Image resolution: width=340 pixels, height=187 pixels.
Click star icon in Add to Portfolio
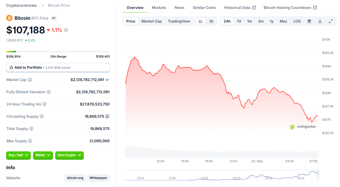click(x=11, y=68)
